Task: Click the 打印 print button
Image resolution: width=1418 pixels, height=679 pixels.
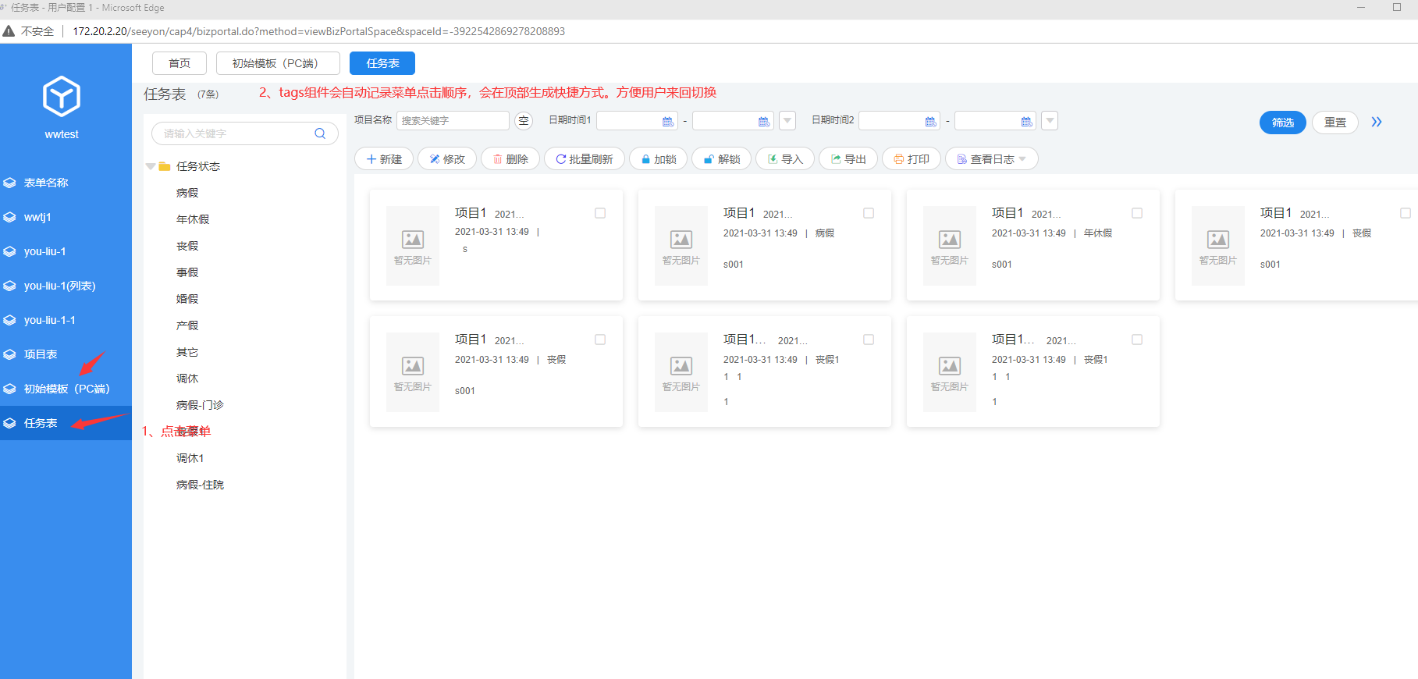Action: click(911, 159)
